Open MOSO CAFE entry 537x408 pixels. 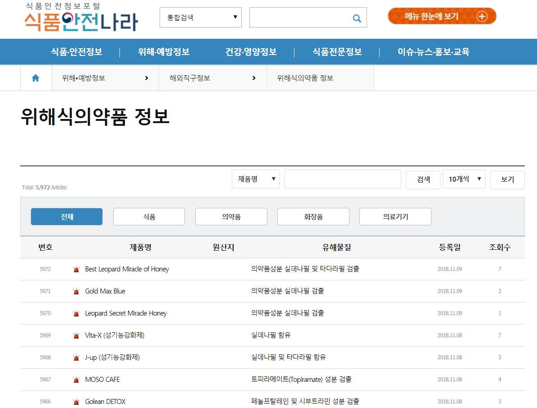(102, 380)
